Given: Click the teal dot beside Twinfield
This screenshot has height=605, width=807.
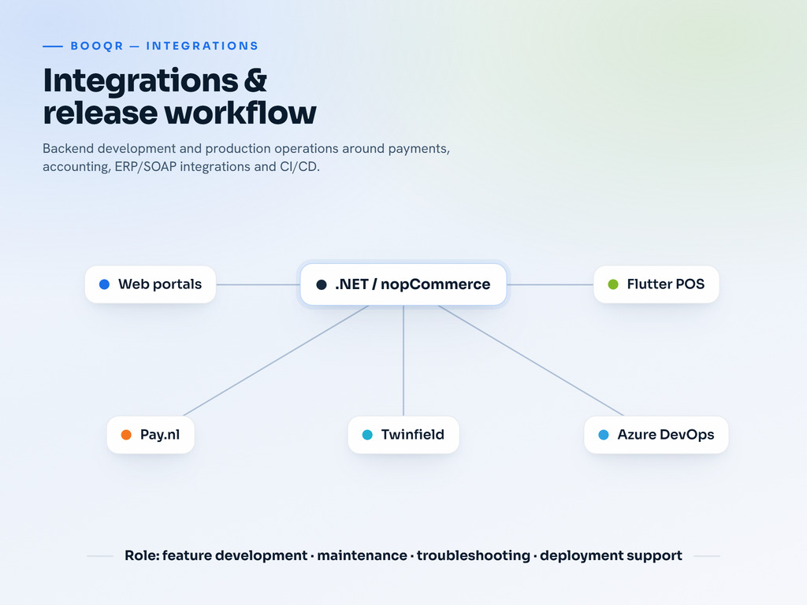Looking at the screenshot, I should point(367,435).
